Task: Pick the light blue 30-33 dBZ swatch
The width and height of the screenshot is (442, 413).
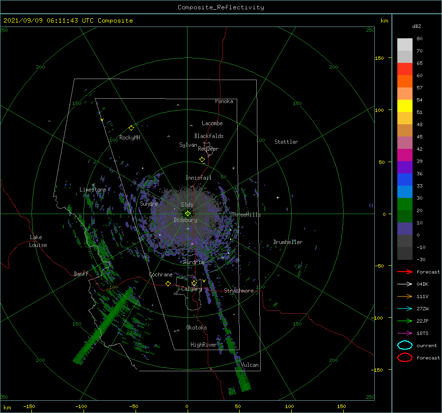Action: [405, 192]
